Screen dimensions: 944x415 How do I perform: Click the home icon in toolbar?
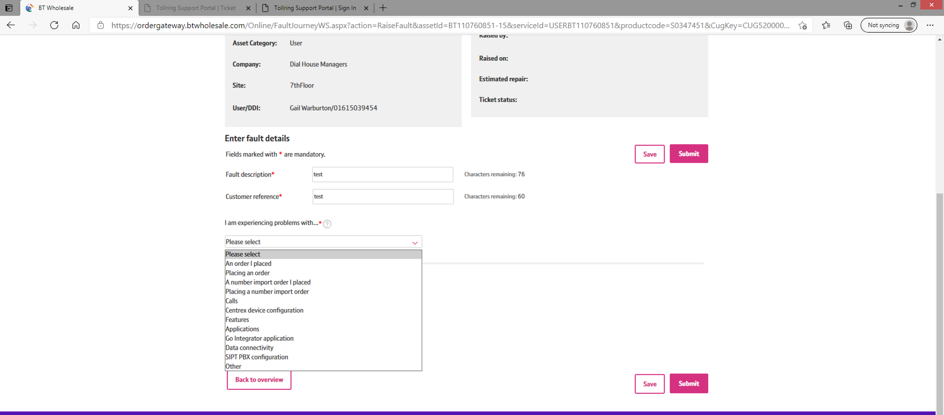click(x=76, y=25)
